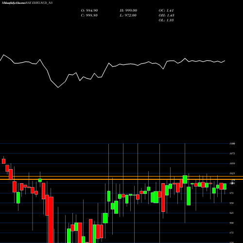Click the 900 price axis label
243x243 pixels.
[232, 223]
